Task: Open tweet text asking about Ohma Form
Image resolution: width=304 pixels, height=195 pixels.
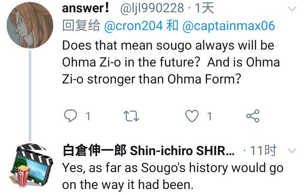Action: [171, 62]
